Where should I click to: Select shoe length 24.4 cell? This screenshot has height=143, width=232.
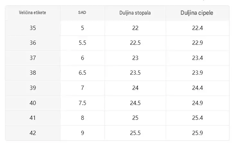point(198,88)
